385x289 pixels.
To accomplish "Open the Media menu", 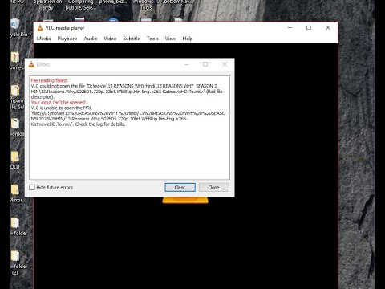I will (x=43, y=39).
